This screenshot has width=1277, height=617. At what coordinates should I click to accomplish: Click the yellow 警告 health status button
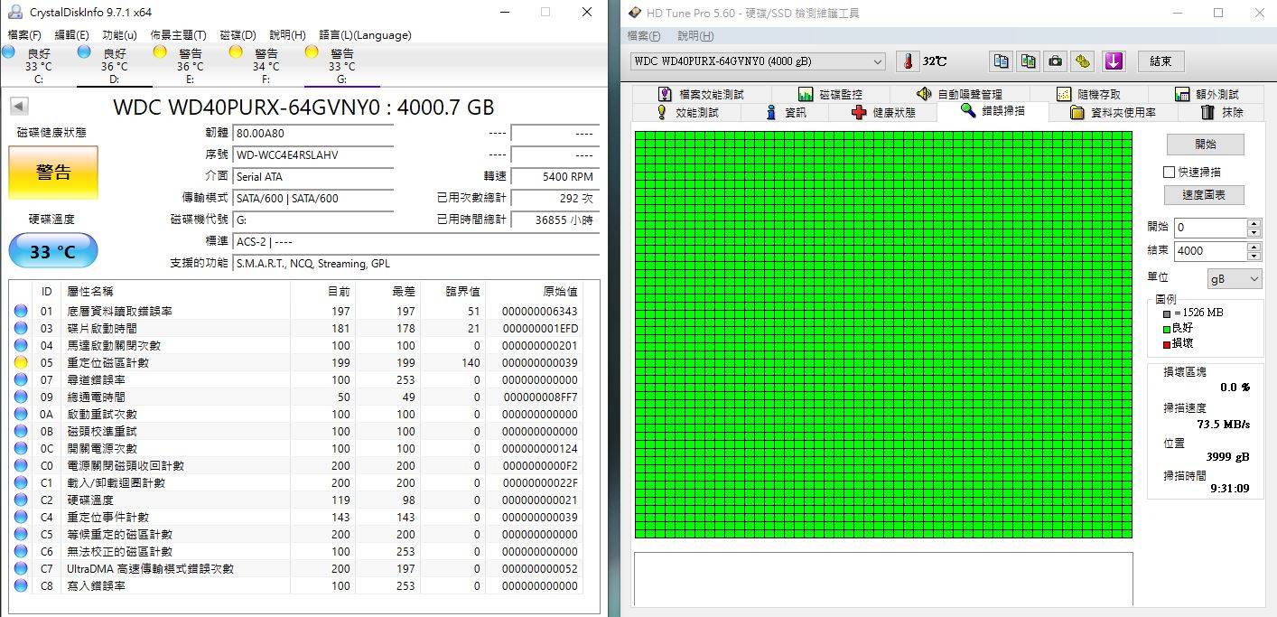pos(53,173)
